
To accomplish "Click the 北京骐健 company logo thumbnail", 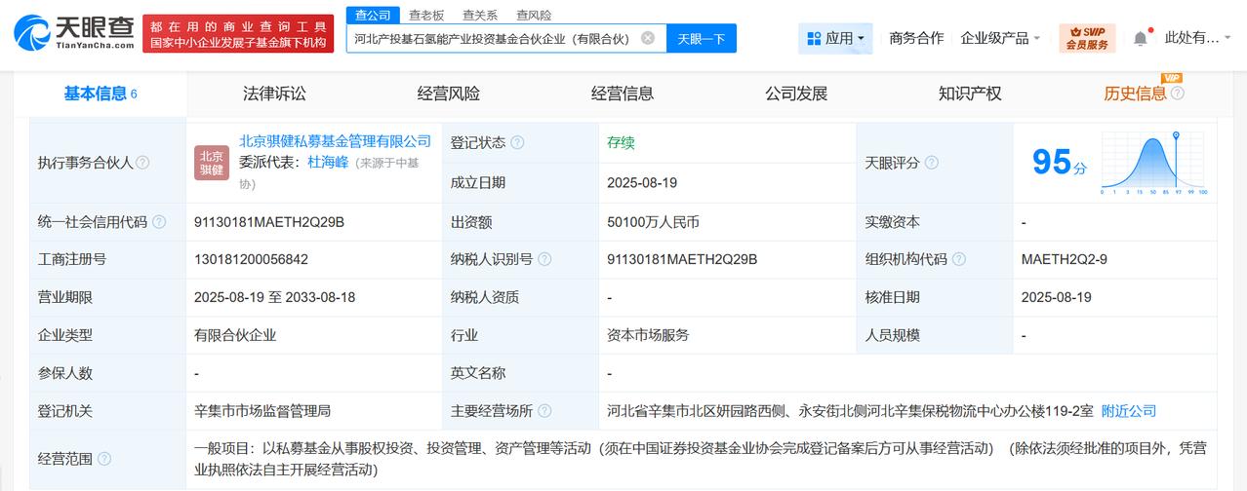I will pos(212,163).
